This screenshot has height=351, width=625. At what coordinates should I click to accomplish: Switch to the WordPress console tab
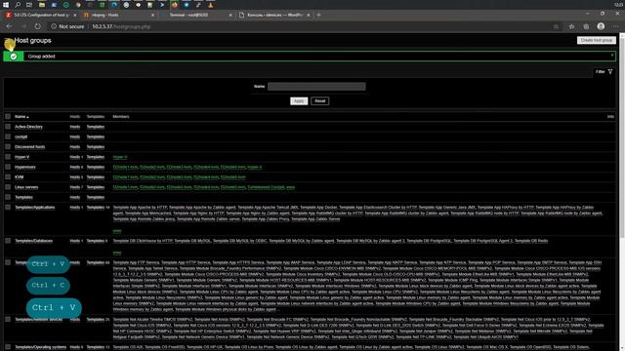click(x=274, y=15)
